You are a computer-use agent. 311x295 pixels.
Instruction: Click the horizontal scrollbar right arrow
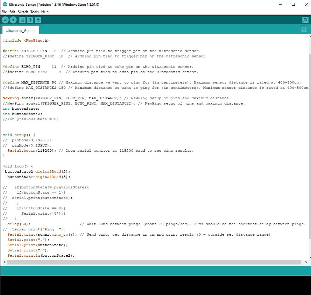306,262
